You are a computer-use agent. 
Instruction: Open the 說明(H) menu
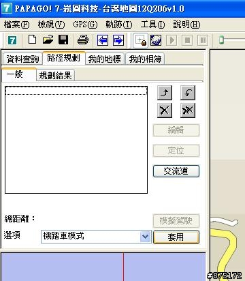pos(186,25)
